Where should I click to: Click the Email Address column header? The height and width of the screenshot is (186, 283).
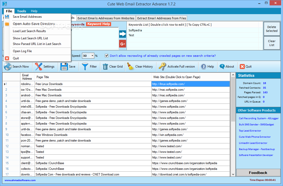(27, 77)
